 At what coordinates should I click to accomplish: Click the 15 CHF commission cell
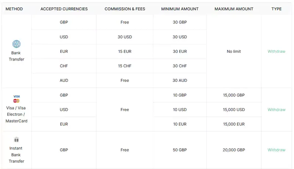coord(125,66)
